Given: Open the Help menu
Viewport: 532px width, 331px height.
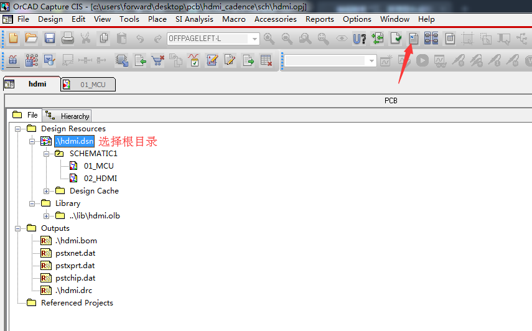Looking at the screenshot, I should 426,19.
